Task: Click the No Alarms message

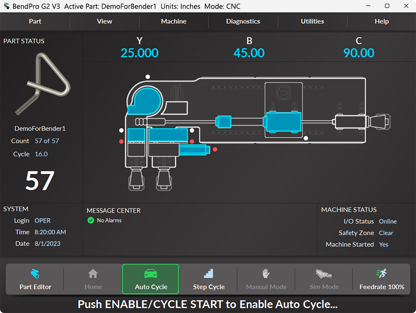Action: pyautogui.click(x=109, y=220)
